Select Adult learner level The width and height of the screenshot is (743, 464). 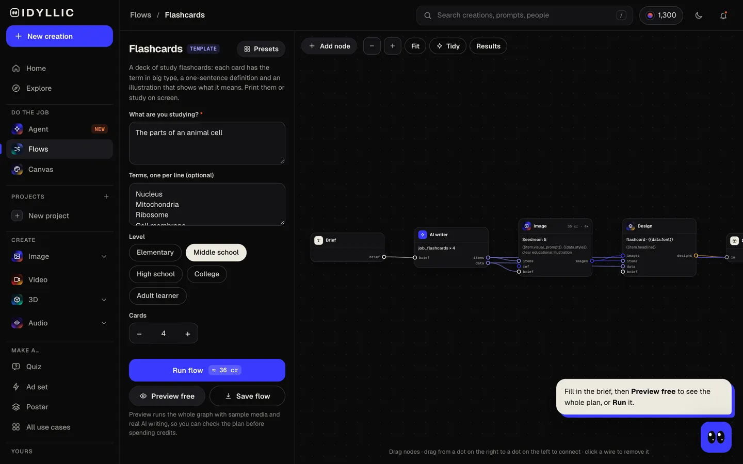[x=157, y=296]
